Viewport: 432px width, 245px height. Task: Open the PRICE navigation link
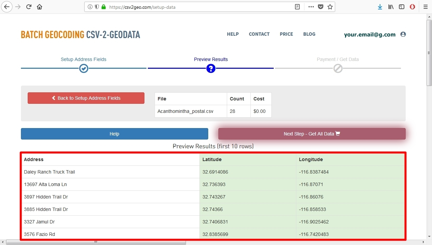pos(286,34)
